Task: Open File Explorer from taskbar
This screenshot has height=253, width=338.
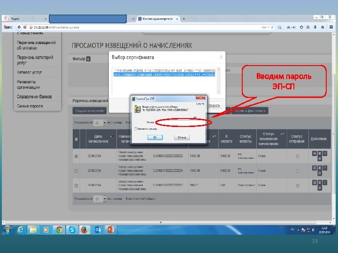Action: (x=33, y=230)
